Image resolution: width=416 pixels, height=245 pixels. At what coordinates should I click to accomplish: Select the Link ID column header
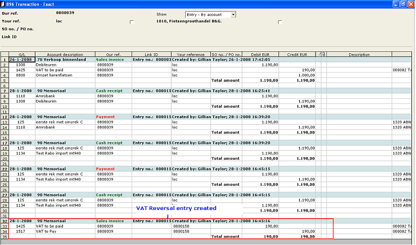click(x=151, y=54)
